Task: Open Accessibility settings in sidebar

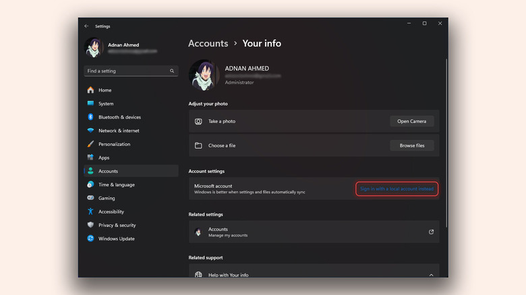Action: (111, 211)
